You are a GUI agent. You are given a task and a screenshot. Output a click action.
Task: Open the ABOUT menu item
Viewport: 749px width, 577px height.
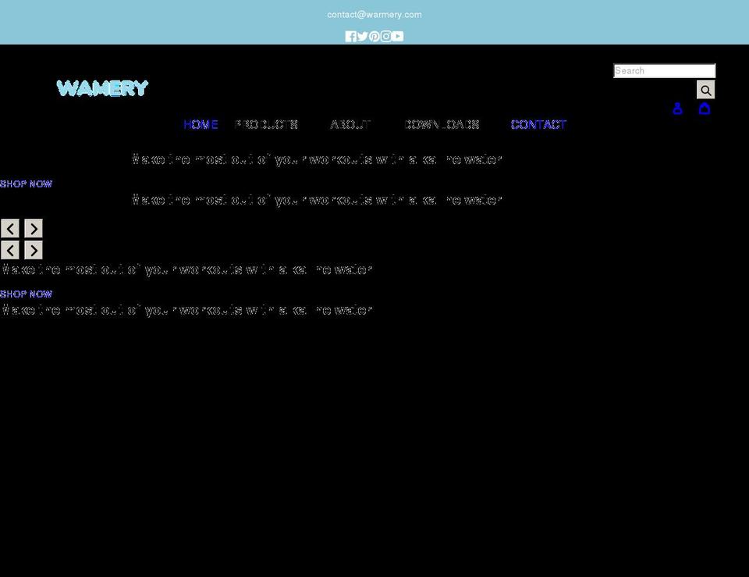click(x=350, y=125)
